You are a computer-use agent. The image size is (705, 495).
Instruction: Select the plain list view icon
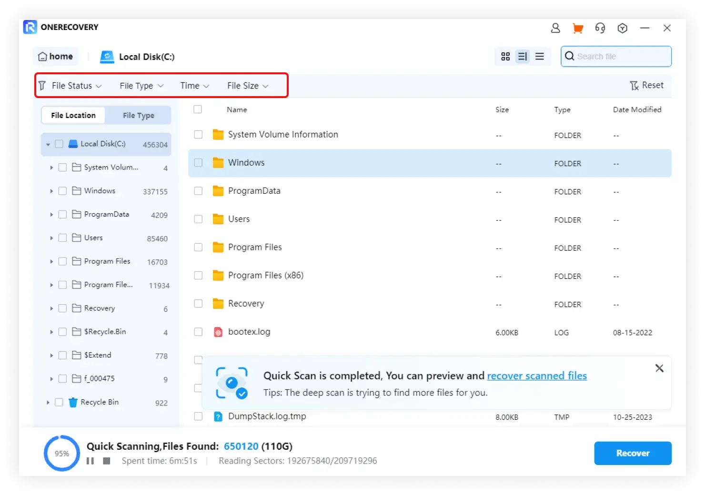540,57
